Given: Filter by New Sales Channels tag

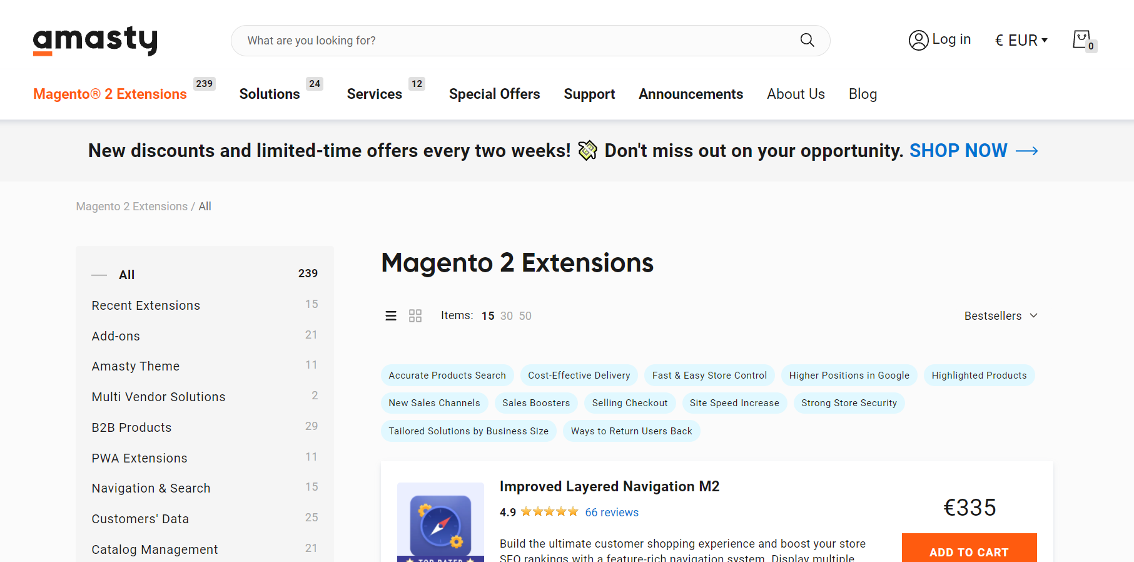Looking at the screenshot, I should [434, 403].
